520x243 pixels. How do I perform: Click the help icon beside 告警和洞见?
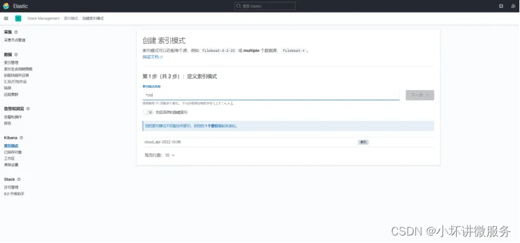[28, 109]
